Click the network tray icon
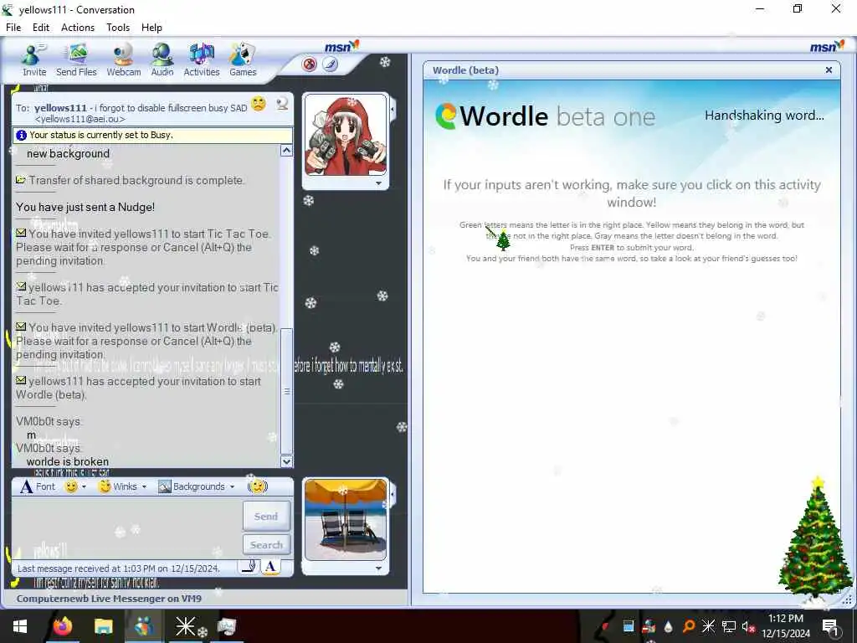The image size is (857, 643). 729,626
